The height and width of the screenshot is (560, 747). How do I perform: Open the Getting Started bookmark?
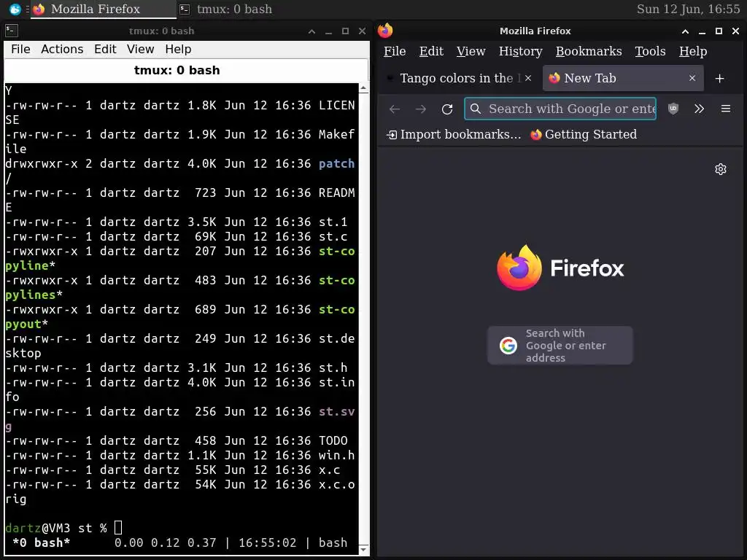point(584,134)
